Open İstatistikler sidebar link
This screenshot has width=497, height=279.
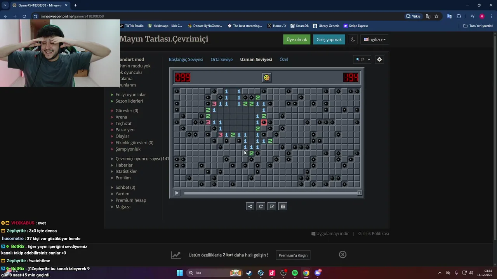point(126,171)
